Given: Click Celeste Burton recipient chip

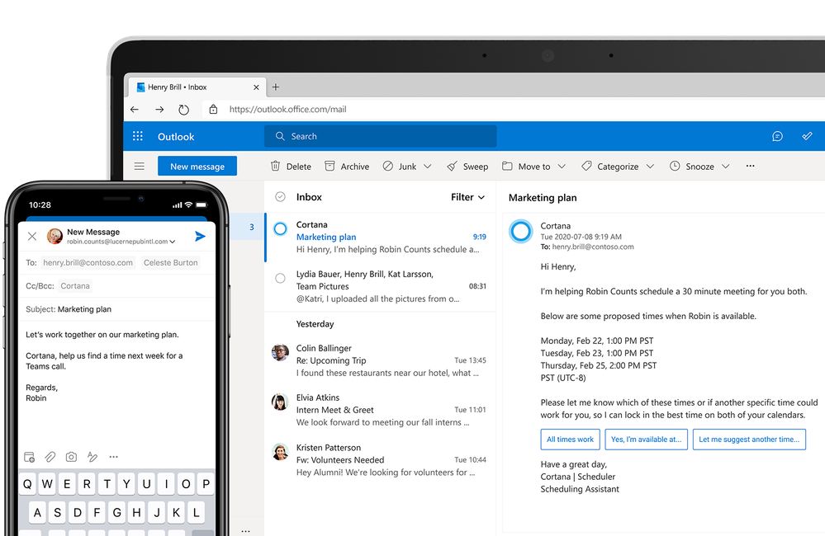Looking at the screenshot, I should coord(171,263).
